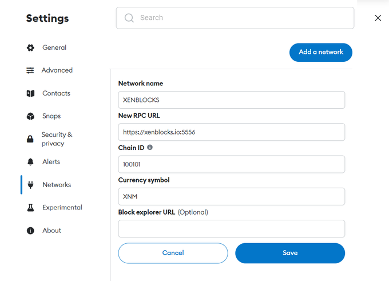Select the Advanced sliders icon
The image size is (389, 281).
tap(30, 70)
